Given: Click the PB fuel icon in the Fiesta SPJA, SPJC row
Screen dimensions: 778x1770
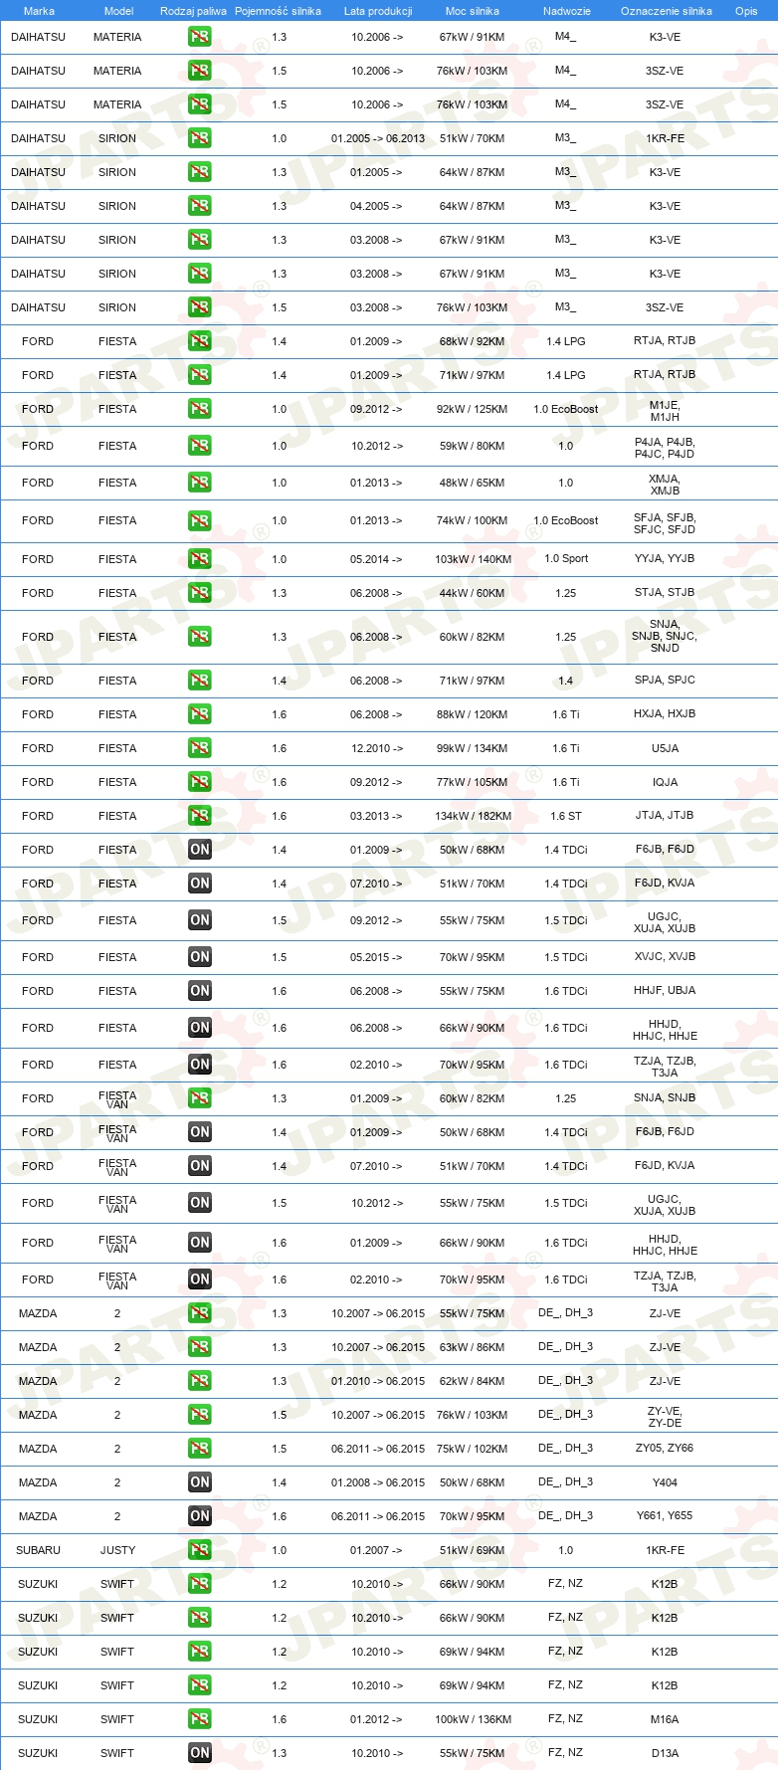Looking at the screenshot, I should point(199,681).
